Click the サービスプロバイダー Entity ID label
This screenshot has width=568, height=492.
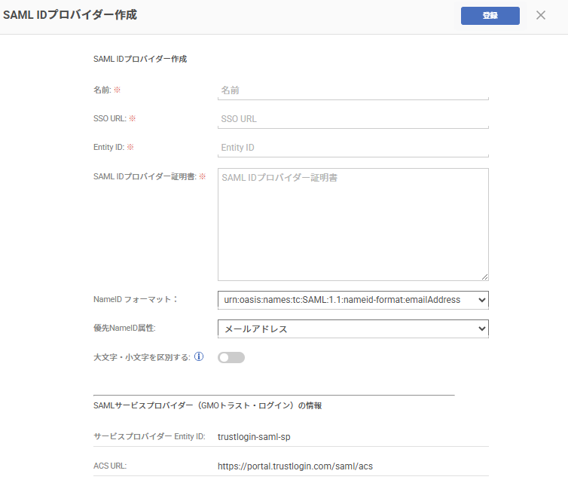(149, 436)
